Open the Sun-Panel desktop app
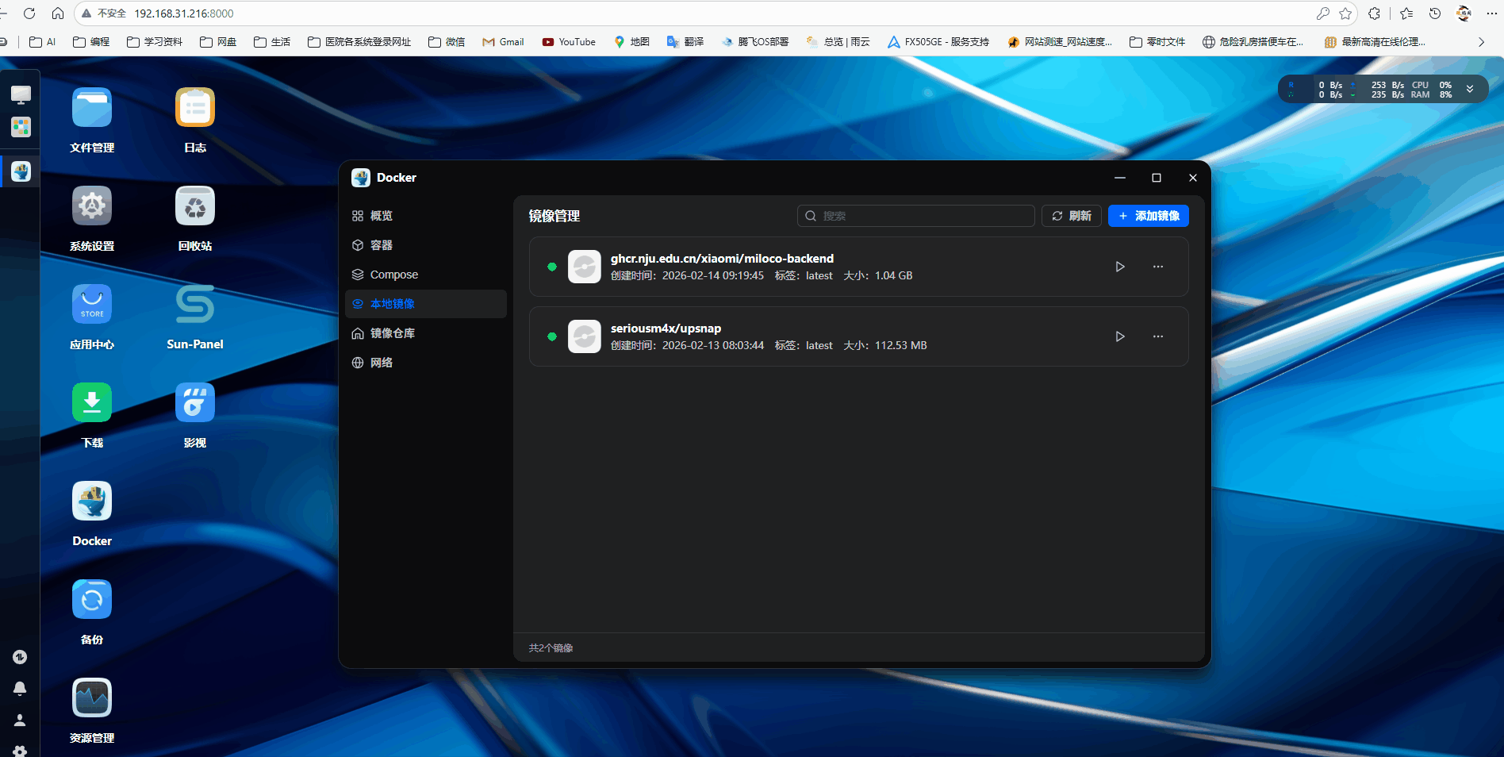The height and width of the screenshot is (757, 1504). pos(195,305)
